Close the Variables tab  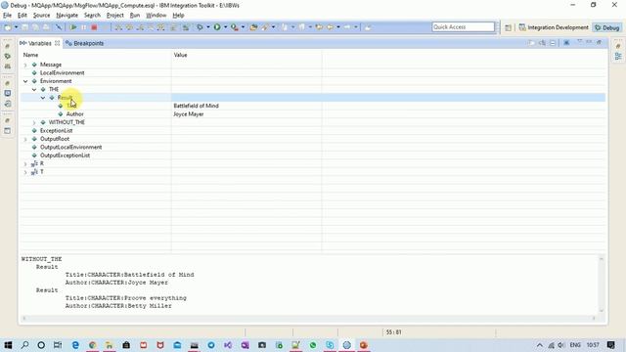pos(57,43)
